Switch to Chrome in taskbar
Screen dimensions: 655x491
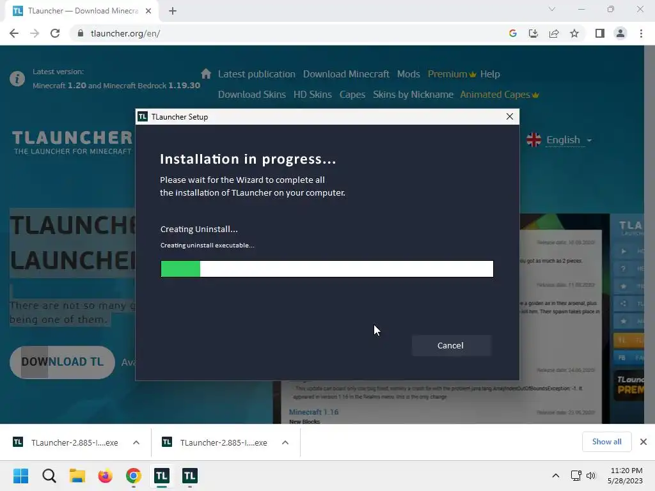tap(134, 476)
